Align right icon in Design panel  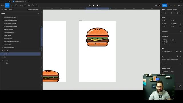(168, 13)
